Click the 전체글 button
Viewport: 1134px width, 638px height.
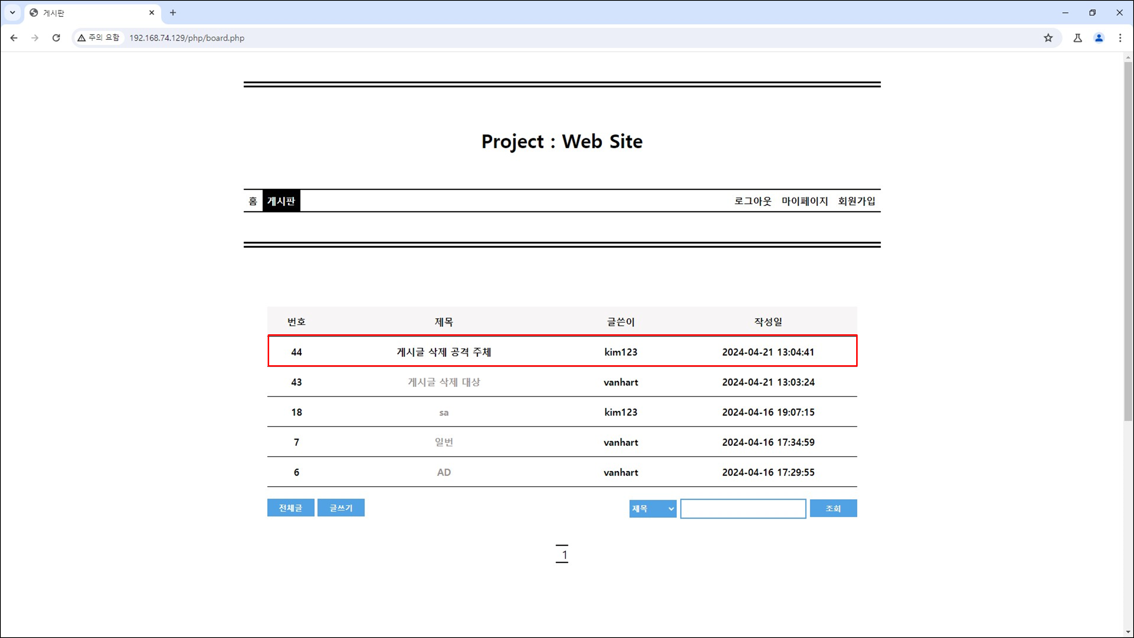(x=291, y=508)
